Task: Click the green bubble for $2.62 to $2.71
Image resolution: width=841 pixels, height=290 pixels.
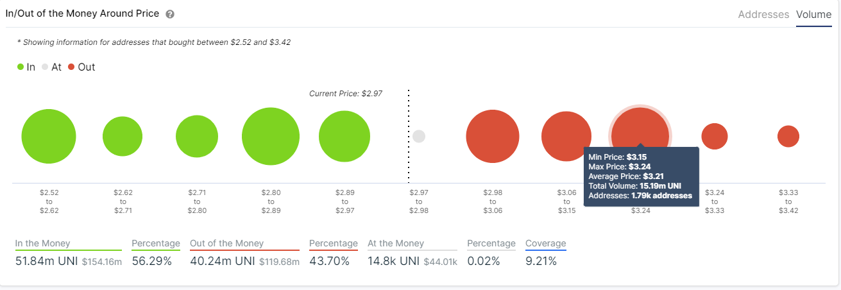Action: coord(123,137)
